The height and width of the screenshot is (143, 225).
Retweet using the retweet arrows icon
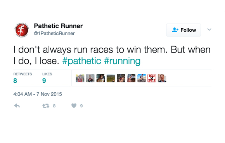(46, 106)
